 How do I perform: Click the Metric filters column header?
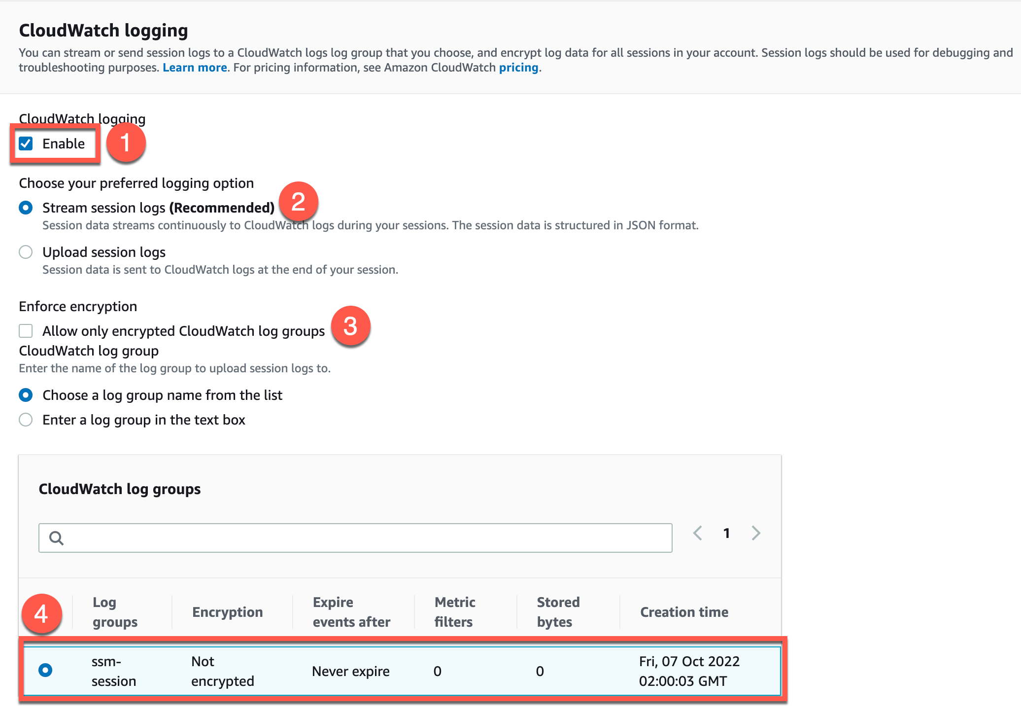tap(454, 611)
